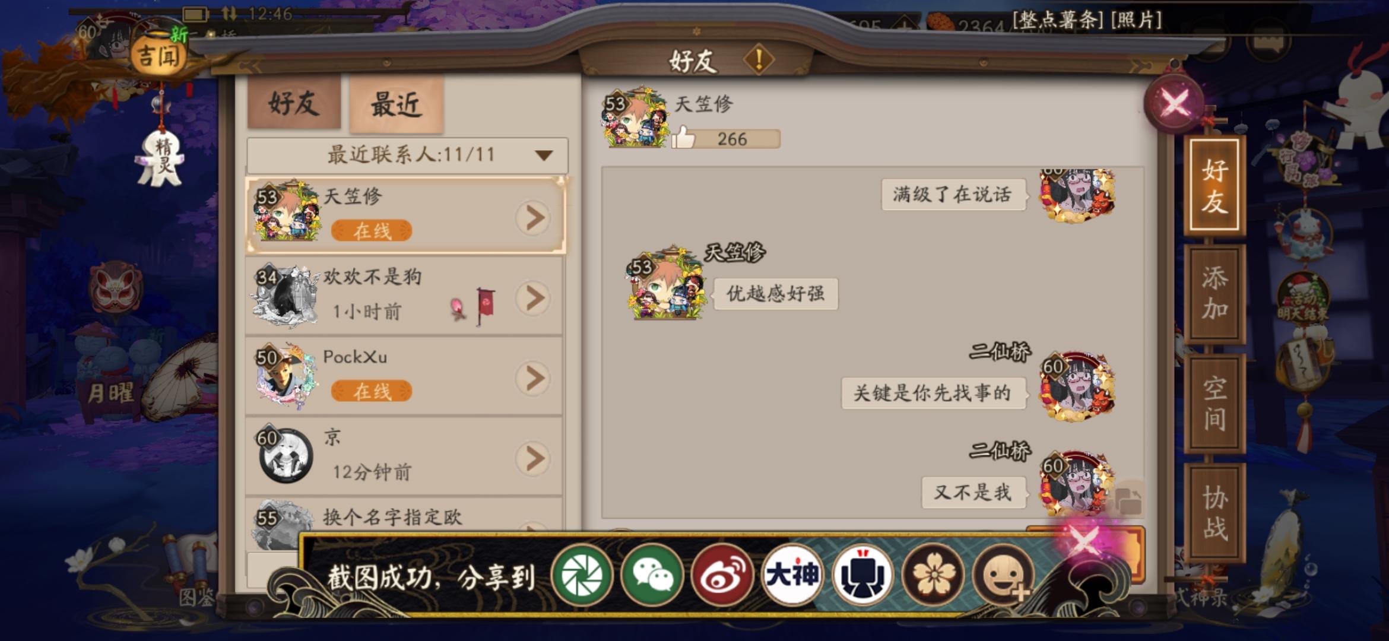Screen dimensions: 1389x641
Task: Share screenshot to Weibo
Action: pos(722,575)
